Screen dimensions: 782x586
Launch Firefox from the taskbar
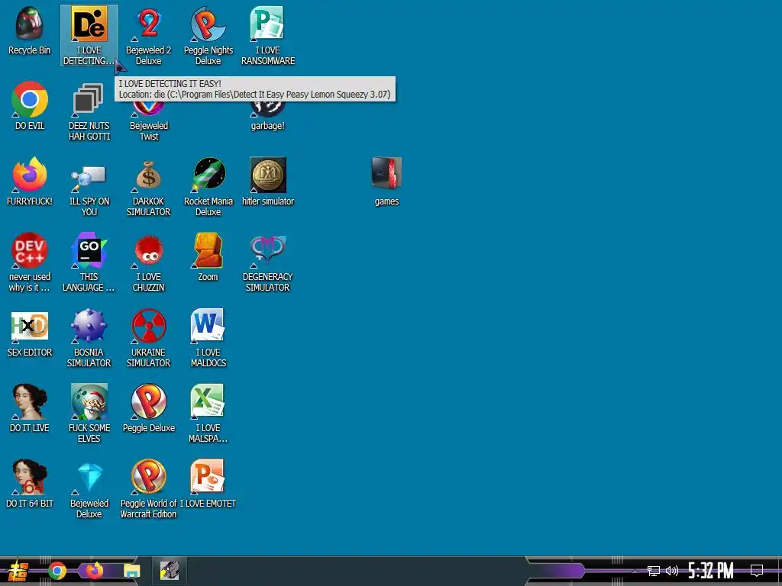(95, 571)
